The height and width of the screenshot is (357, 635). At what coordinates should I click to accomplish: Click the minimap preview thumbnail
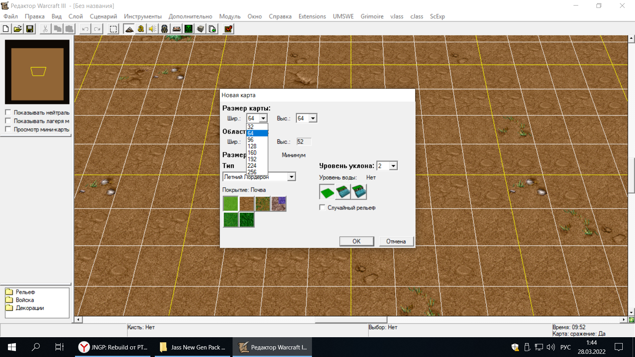(37, 72)
